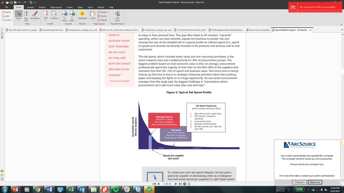
Task: Open the Windows Start menu
Action: [x=5, y=189]
